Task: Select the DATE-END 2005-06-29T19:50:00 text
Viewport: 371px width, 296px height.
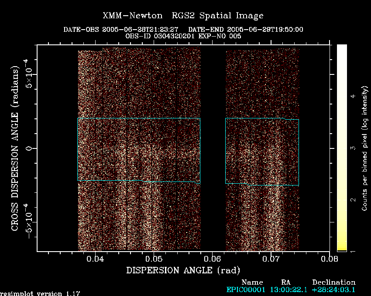Action: (x=246, y=30)
